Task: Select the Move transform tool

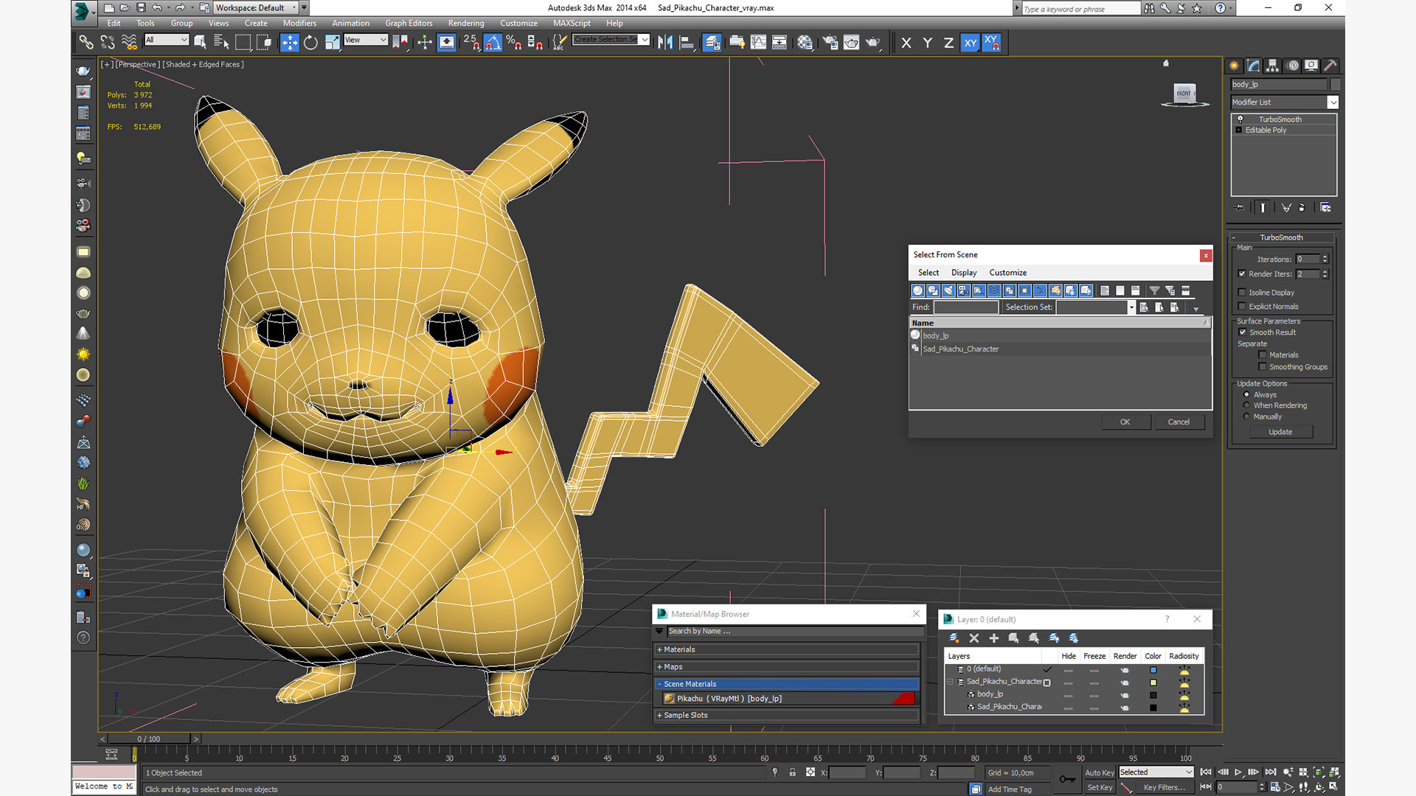Action: click(x=289, y=43)
